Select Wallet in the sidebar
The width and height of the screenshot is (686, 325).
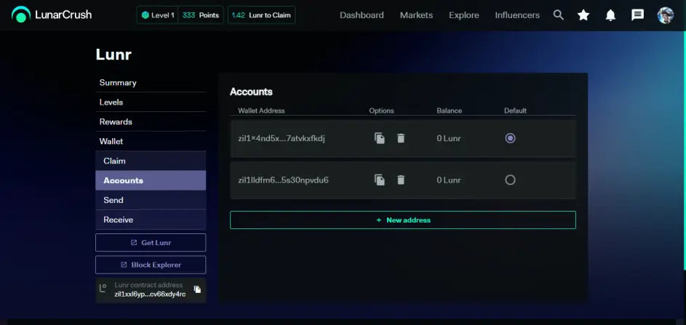point(151,141)
